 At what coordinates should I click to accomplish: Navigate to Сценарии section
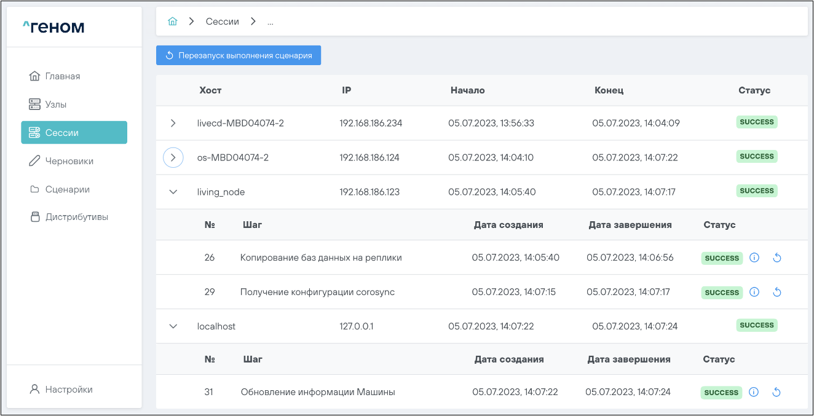tap(67, 189)
